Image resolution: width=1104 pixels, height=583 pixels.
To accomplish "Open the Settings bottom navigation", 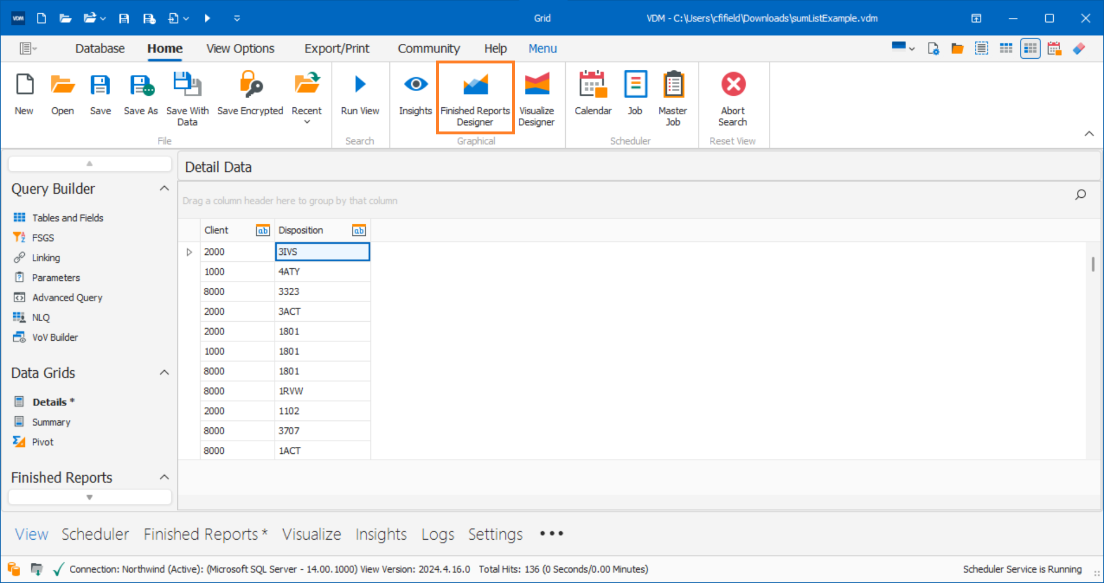I will [x=495, y=535].
